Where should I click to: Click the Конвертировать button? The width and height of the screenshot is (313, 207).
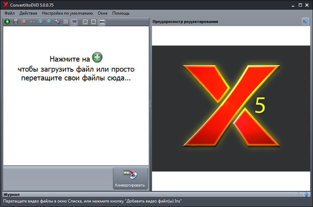tap(130, 178)
